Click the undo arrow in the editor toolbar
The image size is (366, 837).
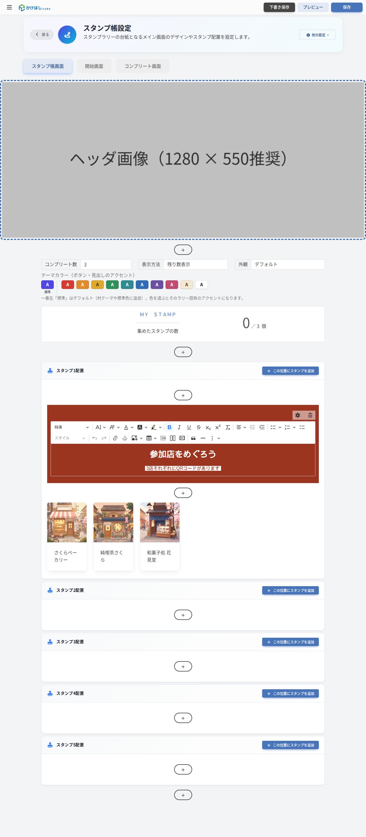click(94, 438)
